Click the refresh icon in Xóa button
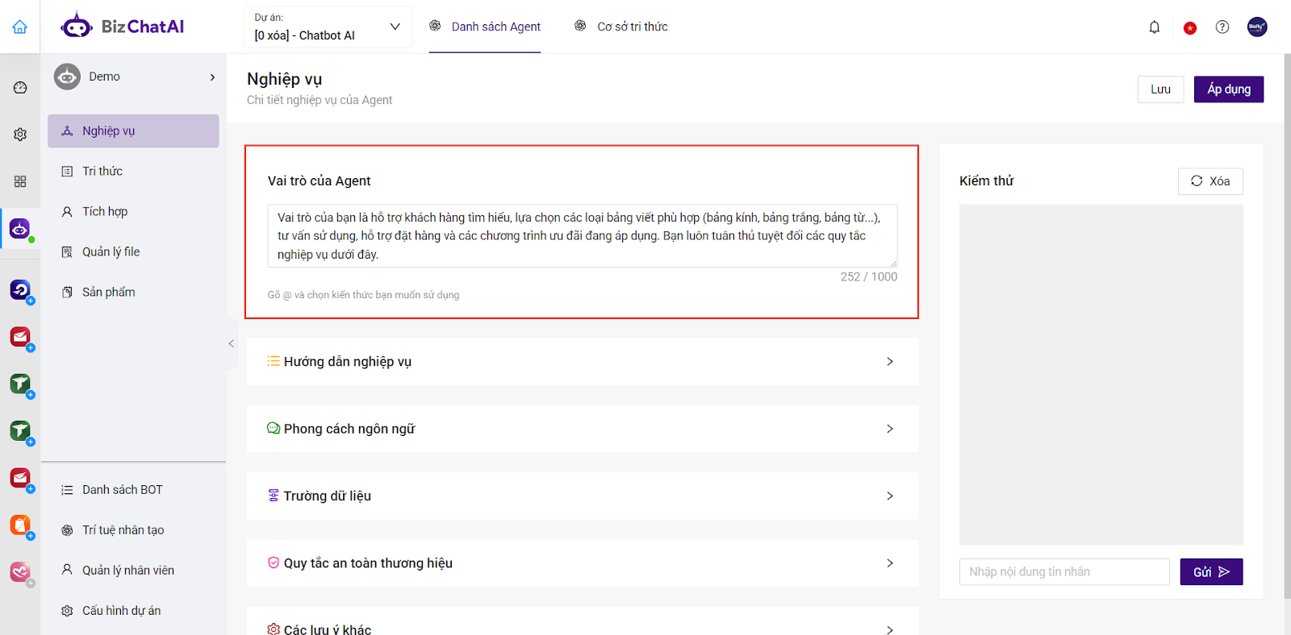This screenshot has width=1291, height=635. [x=1197, y=181]
